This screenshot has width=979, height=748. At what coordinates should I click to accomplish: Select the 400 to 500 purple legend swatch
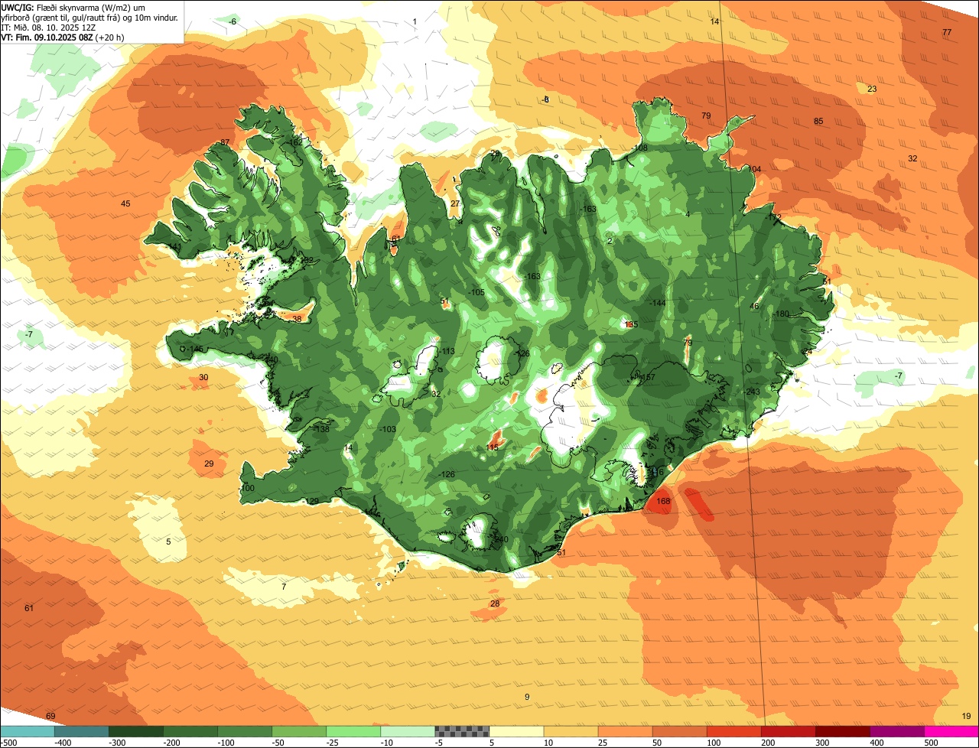896,731
